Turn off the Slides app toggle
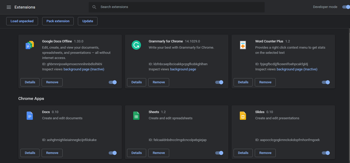 tap(326, 153)
